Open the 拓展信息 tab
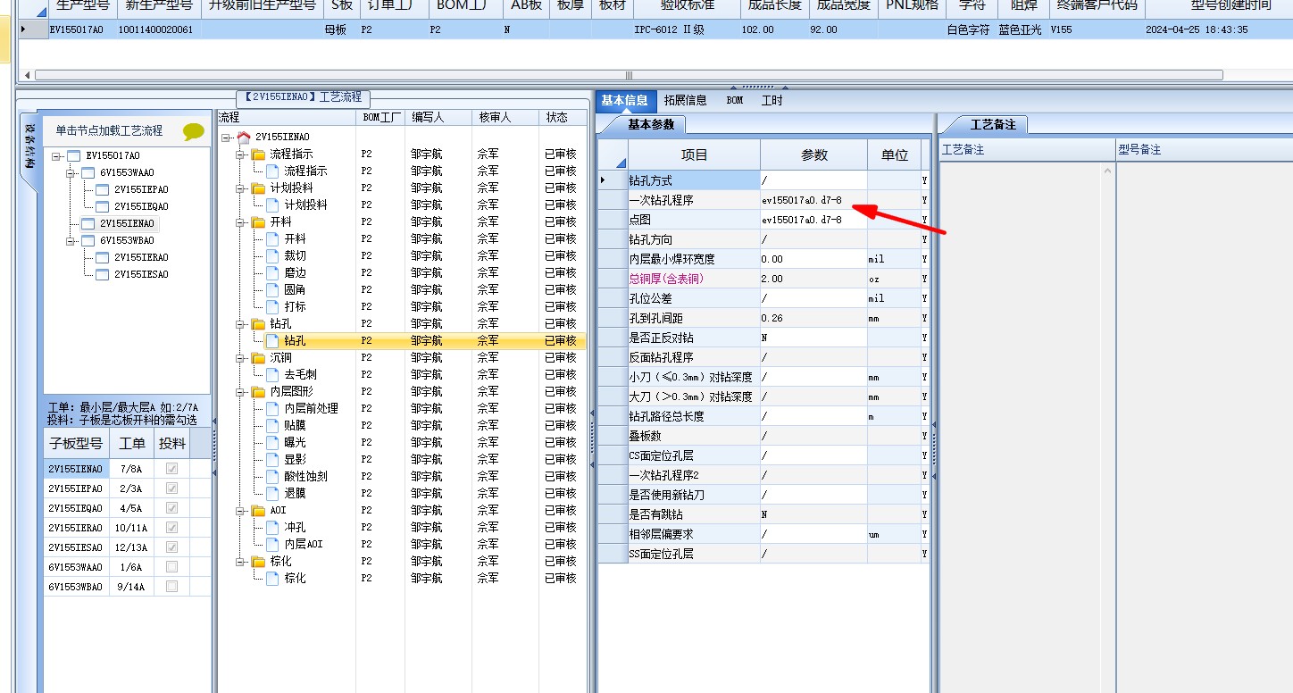 tap(686, 100)
